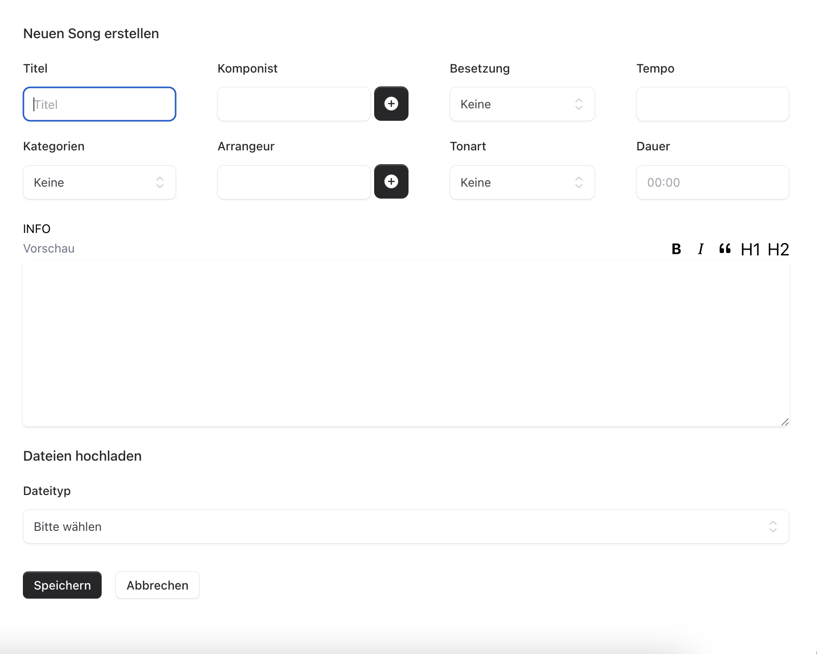
Task: Switch to the Vorschau preview tab
Action: coord(49,248)
